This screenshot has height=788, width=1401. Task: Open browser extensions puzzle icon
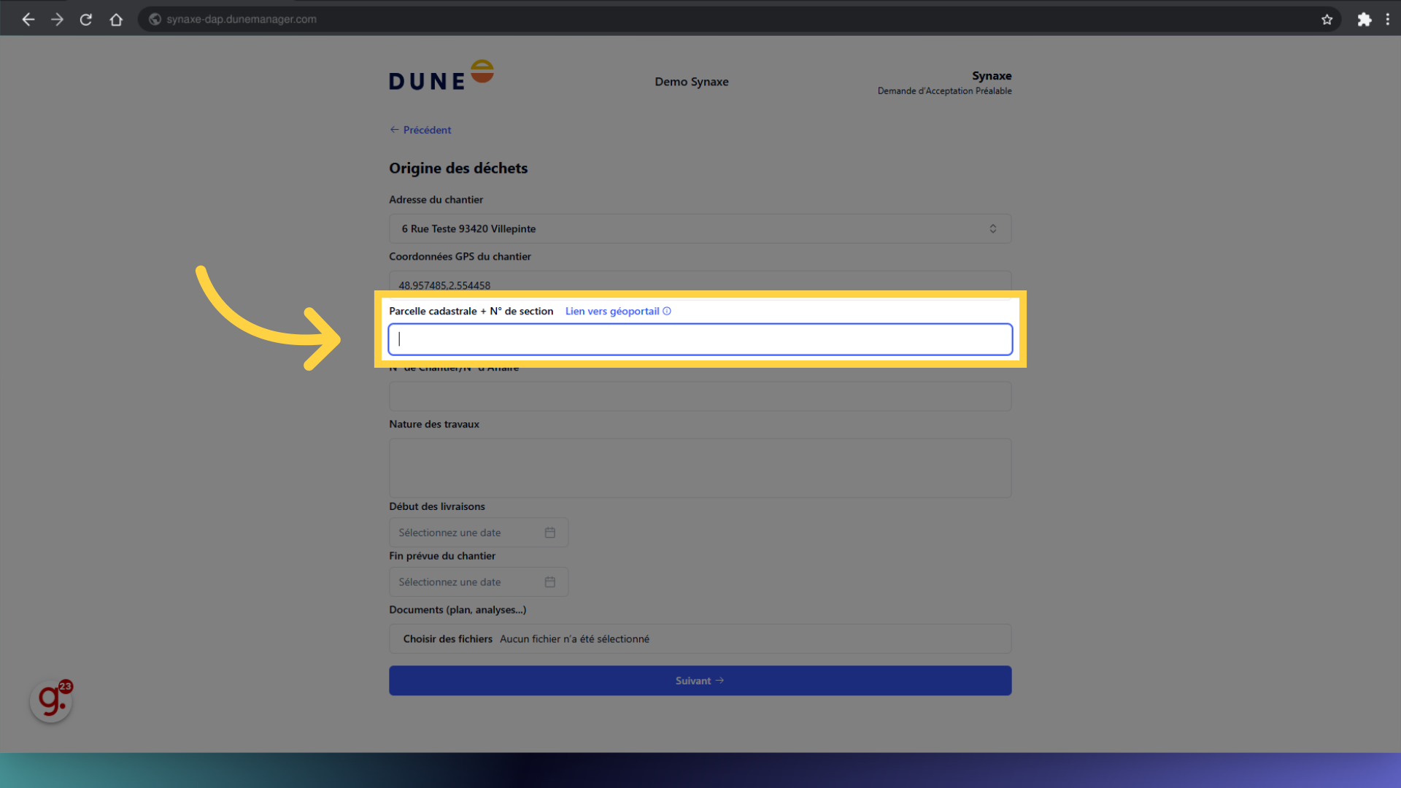pyautogui.click(x=1364, y=20)
